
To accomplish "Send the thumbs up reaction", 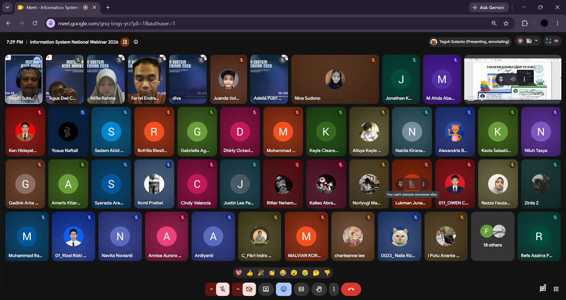I will [250, 273].
